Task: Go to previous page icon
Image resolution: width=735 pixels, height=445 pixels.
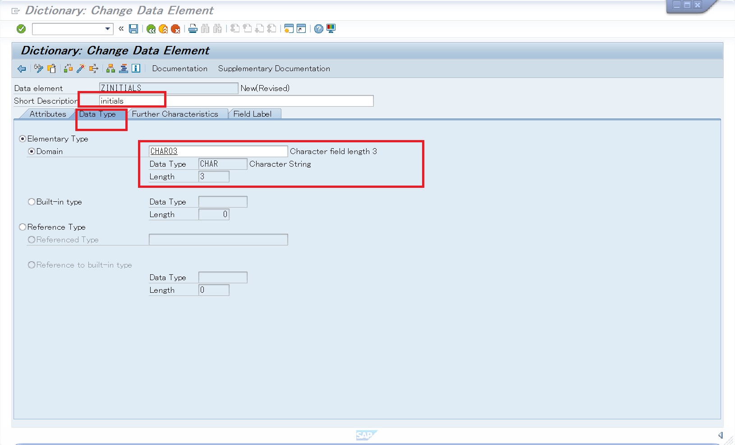Action: [247, 29]
